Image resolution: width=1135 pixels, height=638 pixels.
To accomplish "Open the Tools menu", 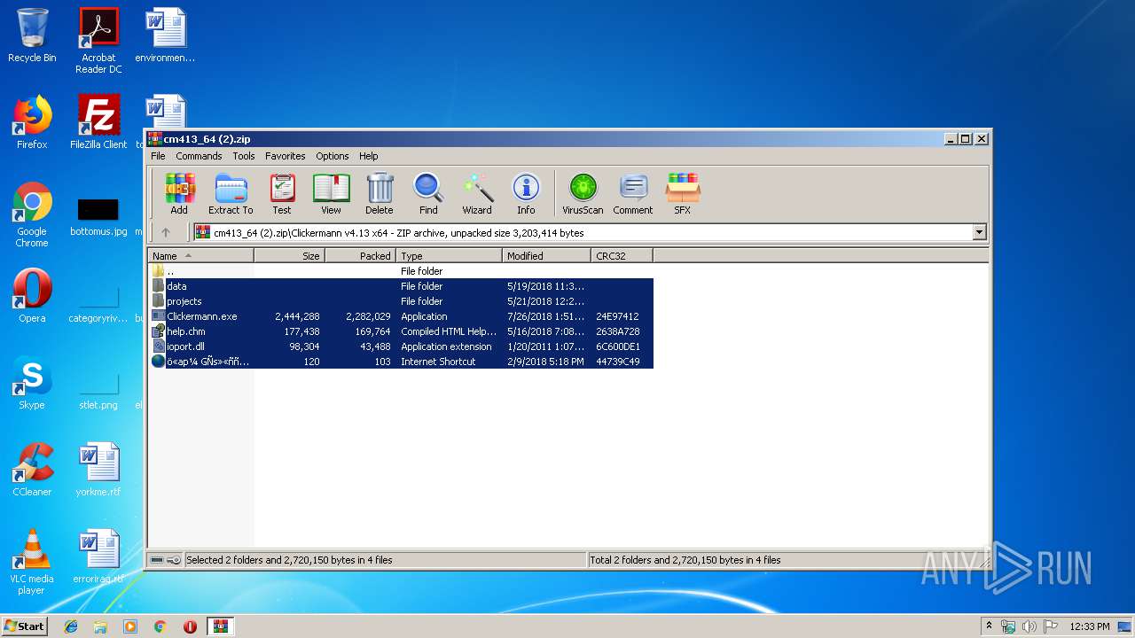I will coord(244,156).
